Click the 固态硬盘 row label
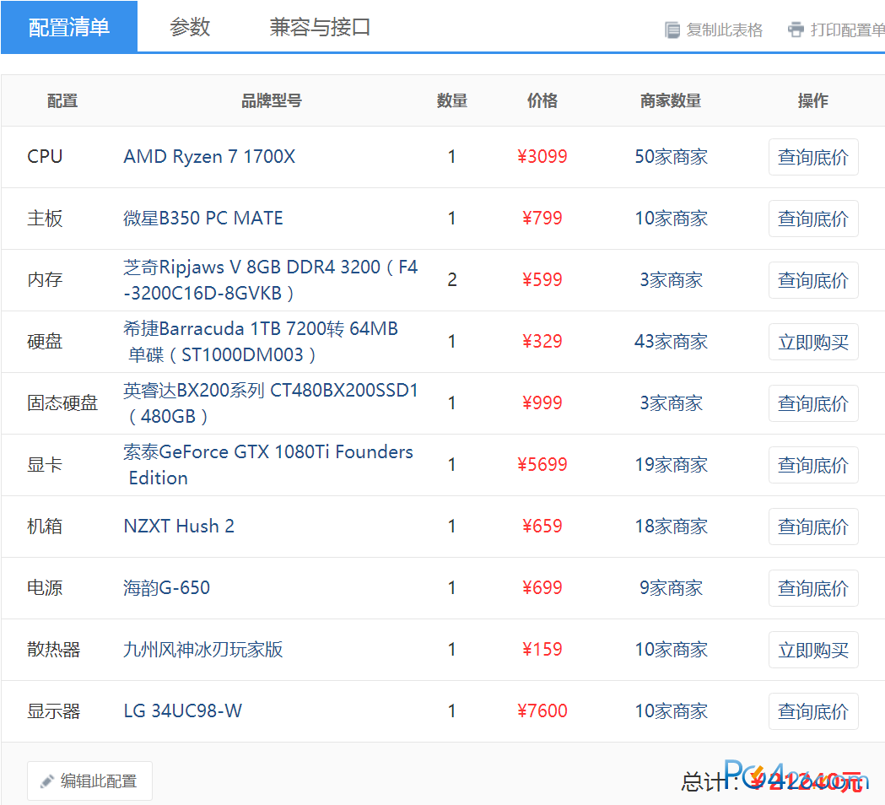 point(62,402)
